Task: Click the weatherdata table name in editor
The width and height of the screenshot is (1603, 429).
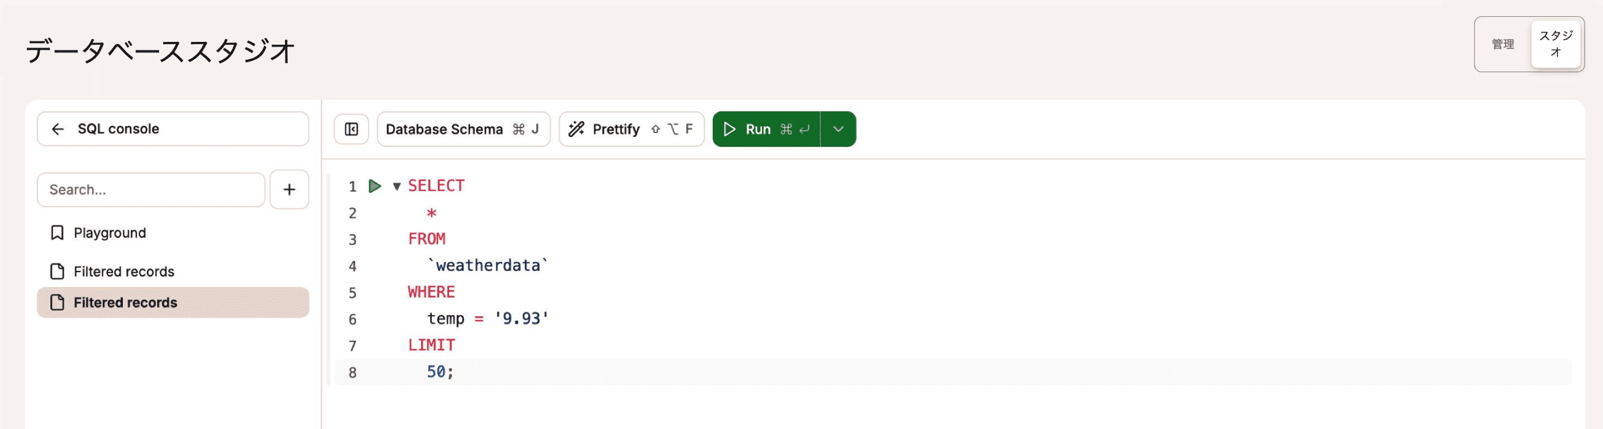Action: point(487,266)
